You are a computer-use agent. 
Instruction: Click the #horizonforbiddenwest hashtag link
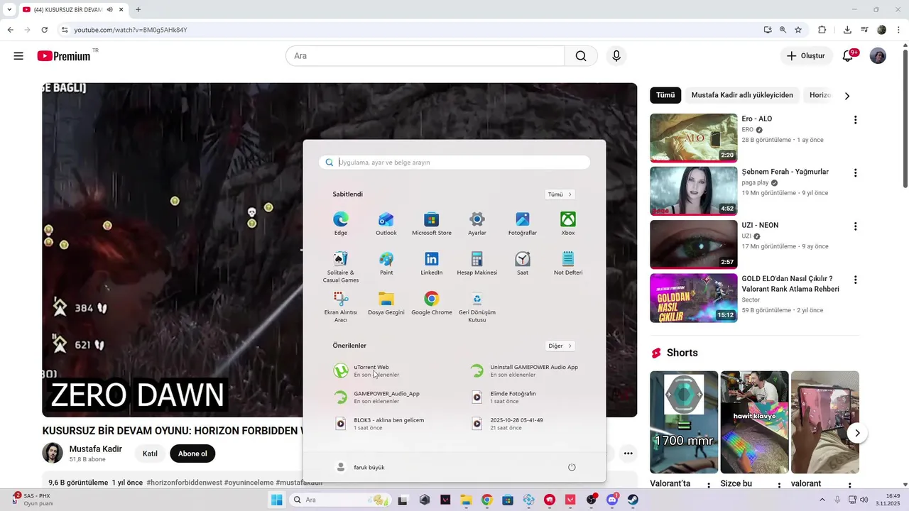(184, 483)
